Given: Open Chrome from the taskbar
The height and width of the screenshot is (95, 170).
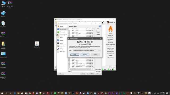Looking at the screenshot, I should coord(29,93).
